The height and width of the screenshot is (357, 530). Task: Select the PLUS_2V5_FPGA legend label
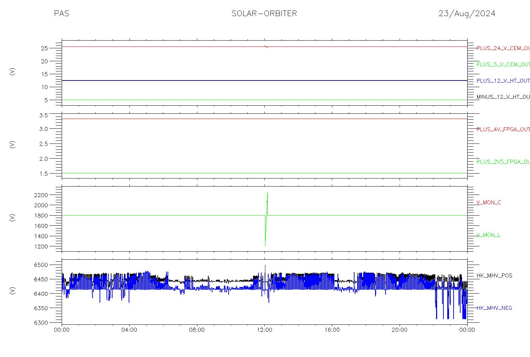pyautogui.click(x=503, y=162)
